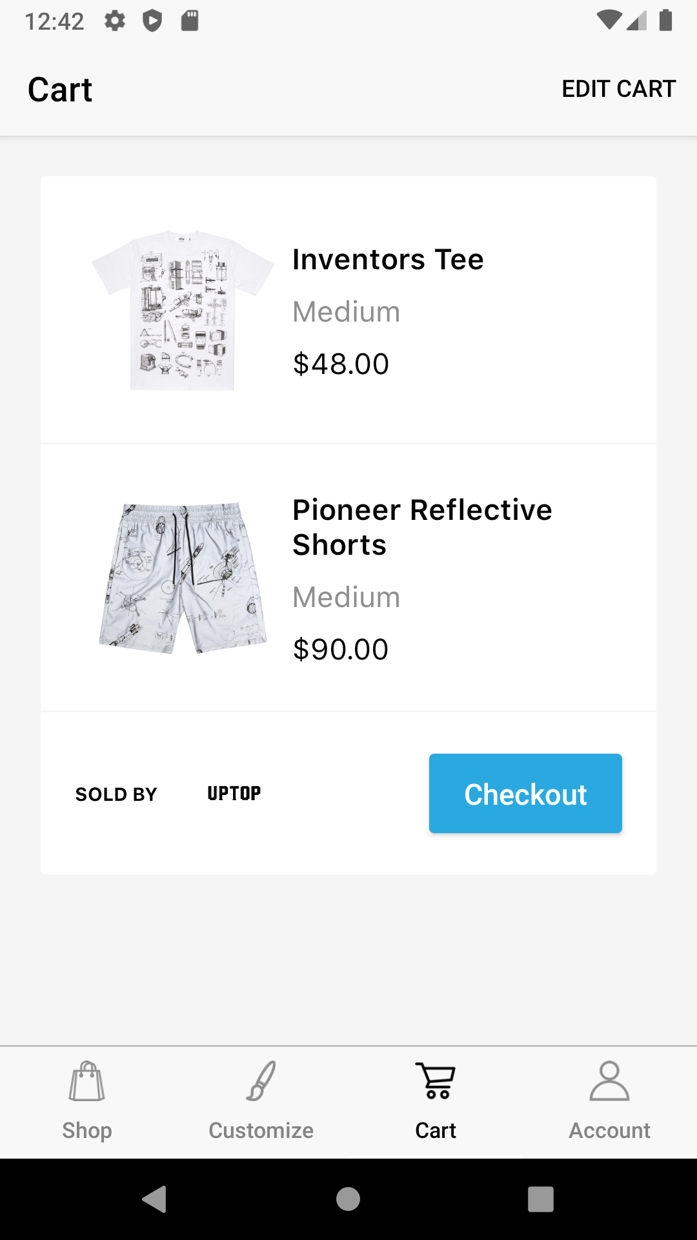697x1240 pixels.
Task: Switch to the Shop tab label
Action: (87, 1130)
